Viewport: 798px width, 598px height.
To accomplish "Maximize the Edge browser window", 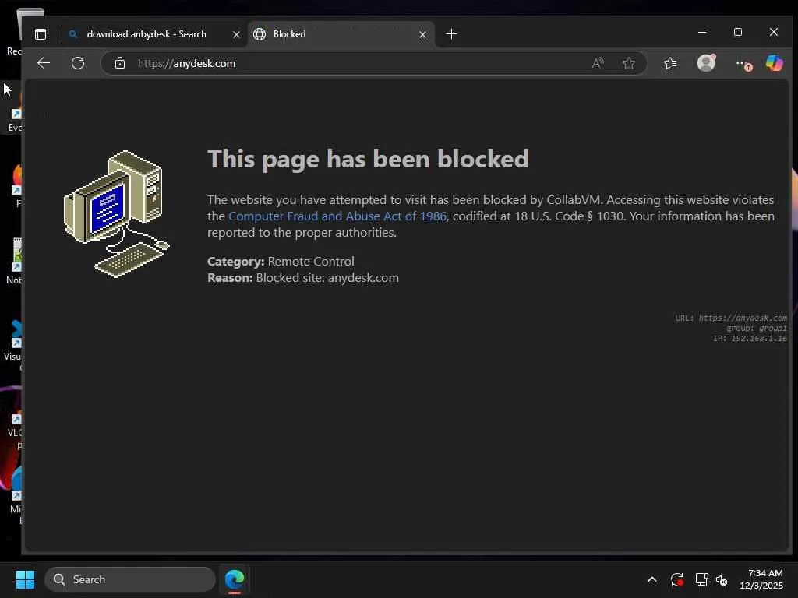I will tap(738, 32).
